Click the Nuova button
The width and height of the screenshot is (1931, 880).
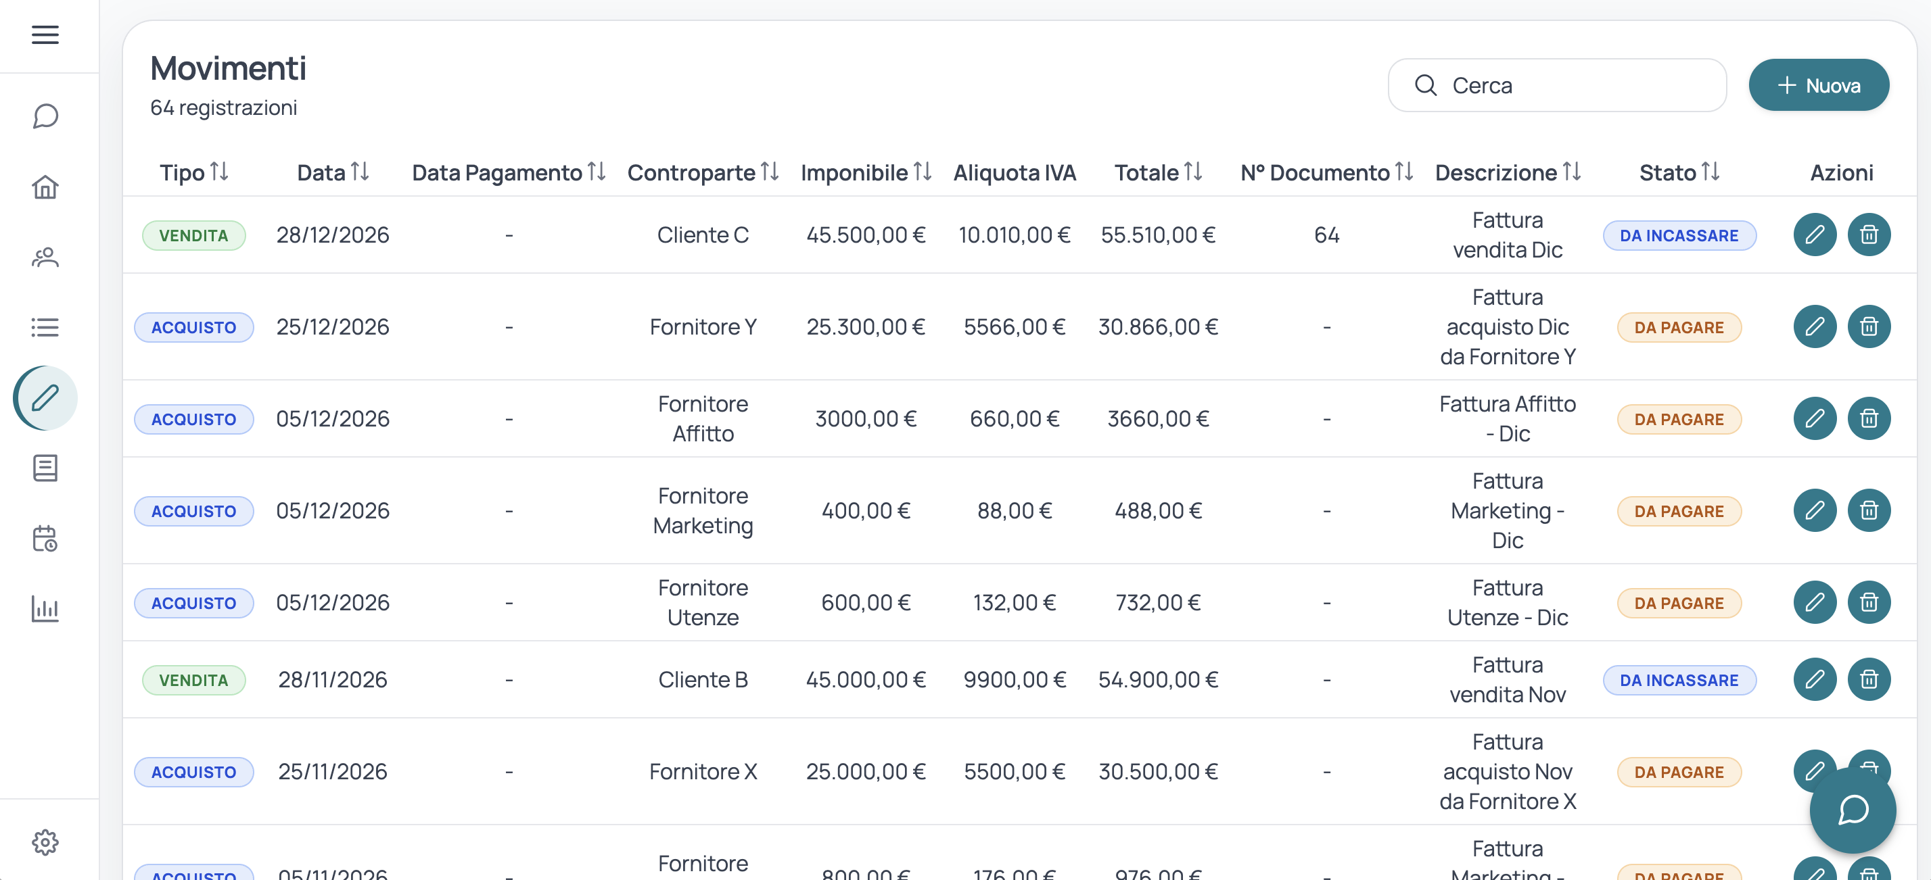[1819, 85]
